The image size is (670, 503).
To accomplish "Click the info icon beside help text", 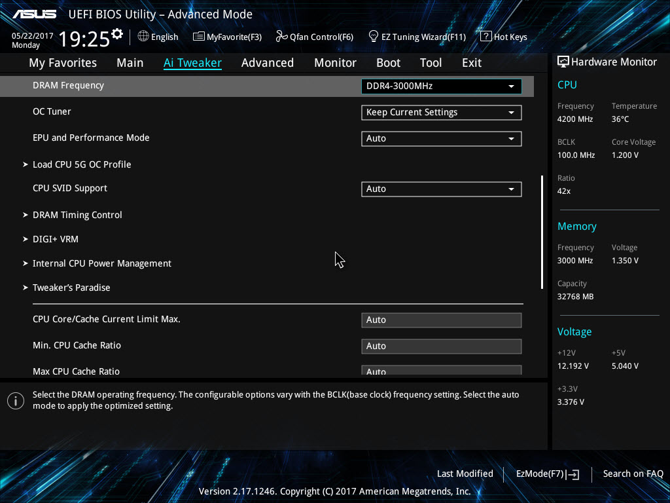I will tap(16, 401).
